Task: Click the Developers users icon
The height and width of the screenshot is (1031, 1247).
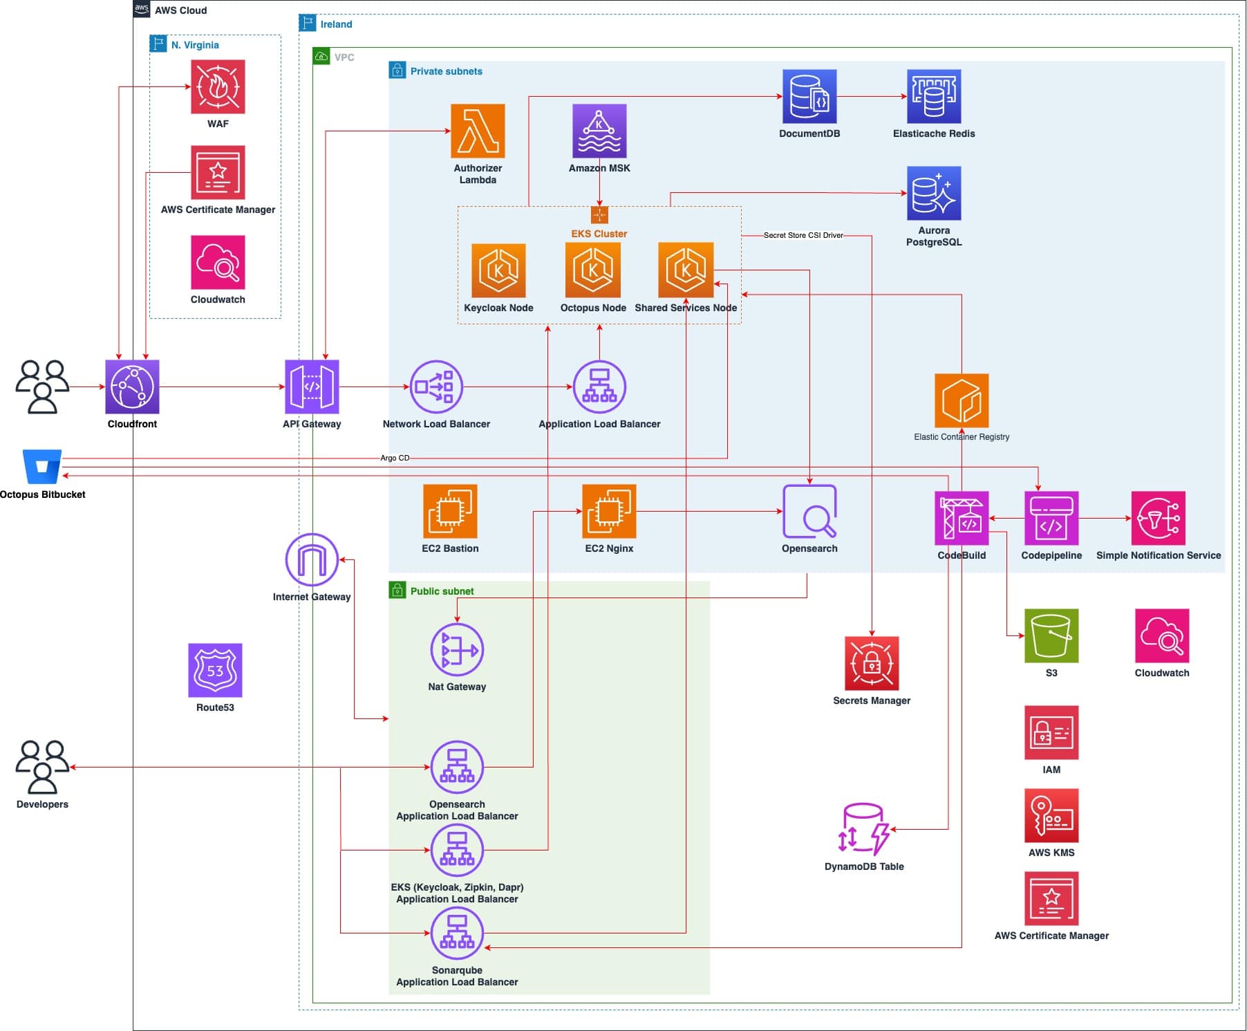Action: coord(42,767)
